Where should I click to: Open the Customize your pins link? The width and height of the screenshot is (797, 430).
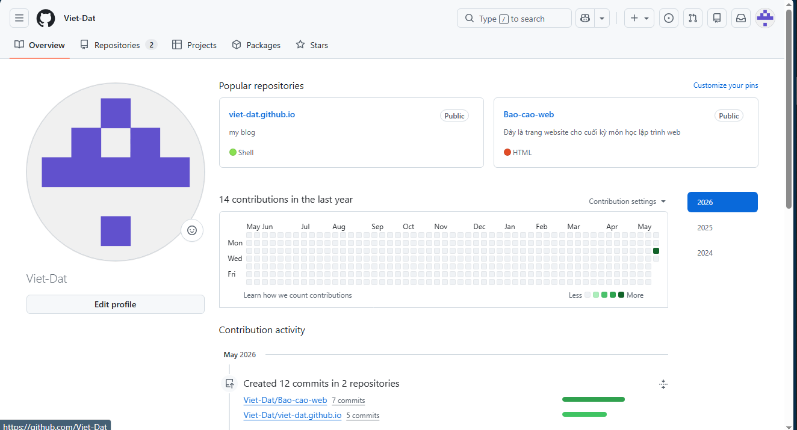(725, 85)
